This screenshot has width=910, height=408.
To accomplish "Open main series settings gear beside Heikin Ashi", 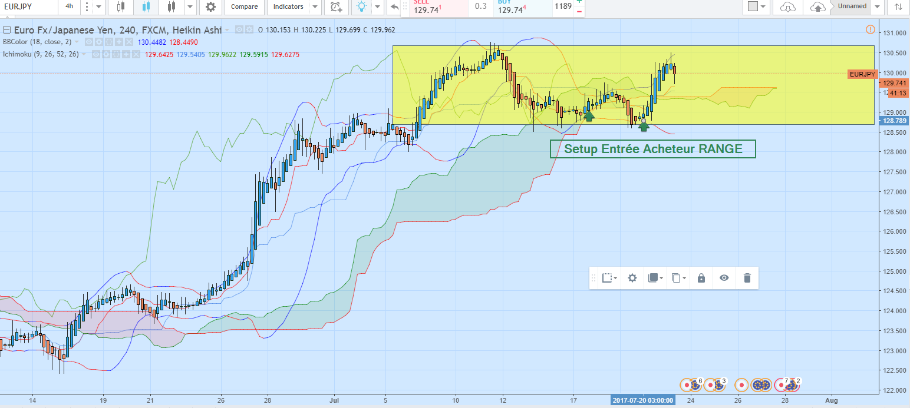I will click(249, 29).
